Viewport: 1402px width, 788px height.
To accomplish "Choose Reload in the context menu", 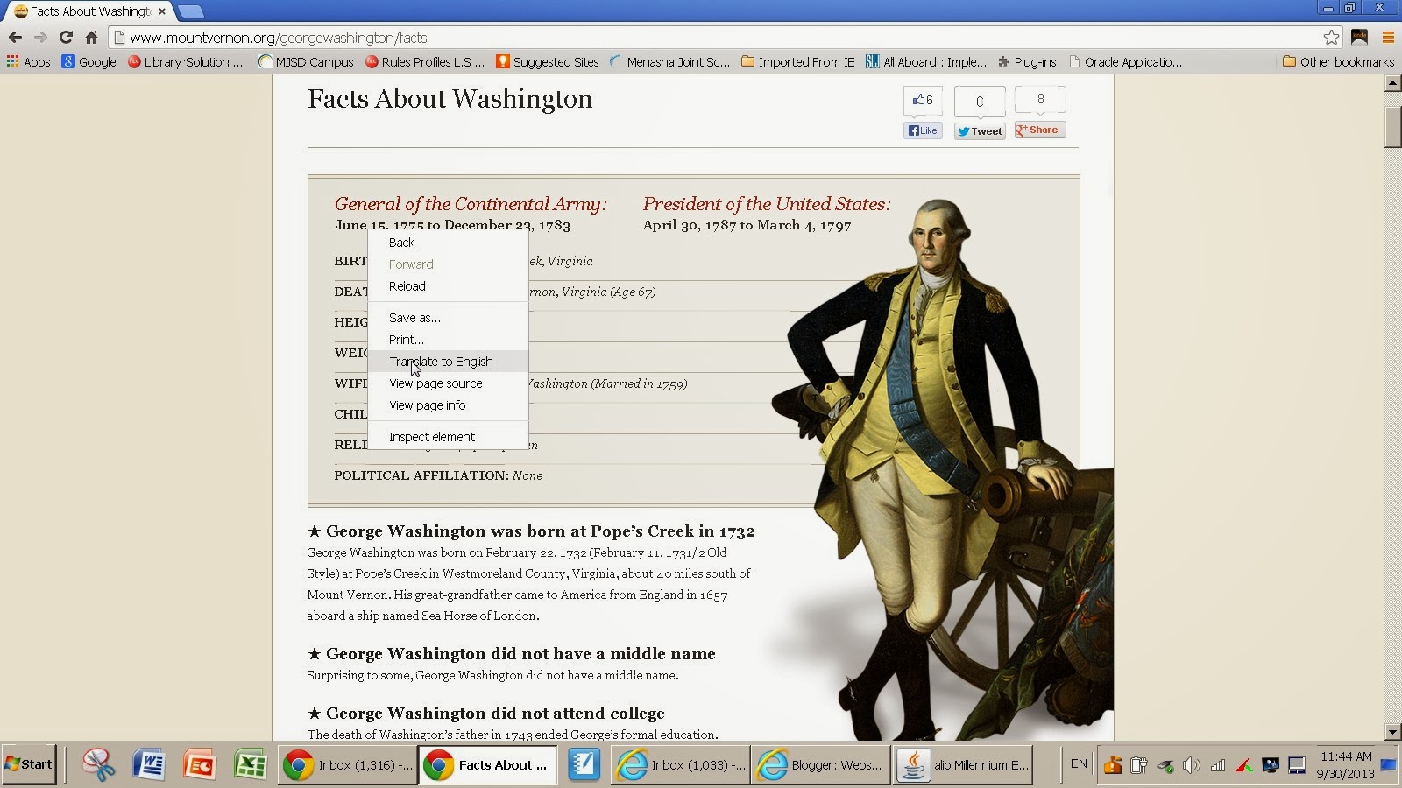I will coord(448,286).
